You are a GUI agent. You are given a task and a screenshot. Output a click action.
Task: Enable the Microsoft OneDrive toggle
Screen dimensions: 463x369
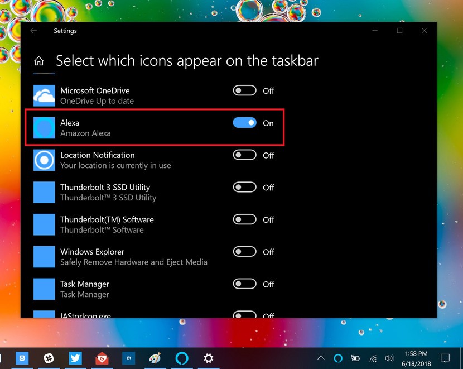click(244, 90)
